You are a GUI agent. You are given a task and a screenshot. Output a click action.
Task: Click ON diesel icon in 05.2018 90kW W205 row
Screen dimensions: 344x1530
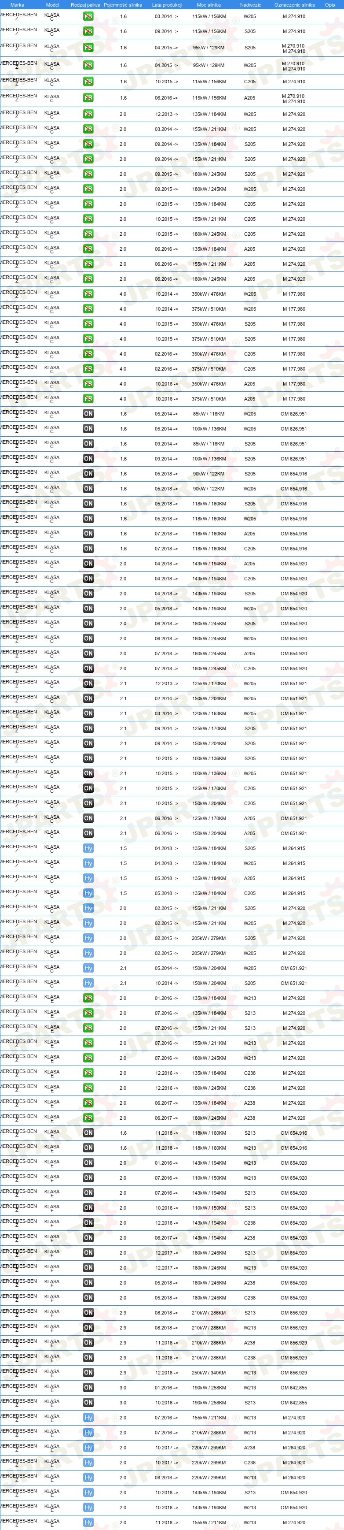(x=88, y=489)
